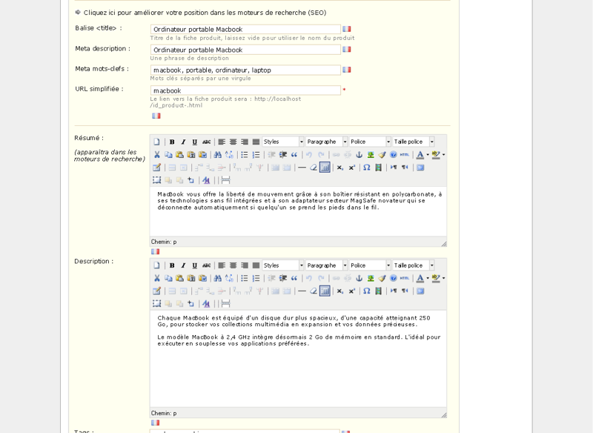The width and height of the screenshot is (593, 433).
Task: Insert horizontal rule in the Résumé editor
Action: 302,168
